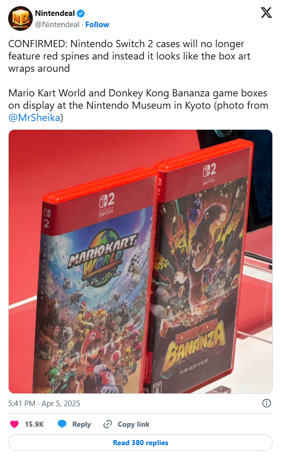Click the Copy link text label

pos(133,424)
